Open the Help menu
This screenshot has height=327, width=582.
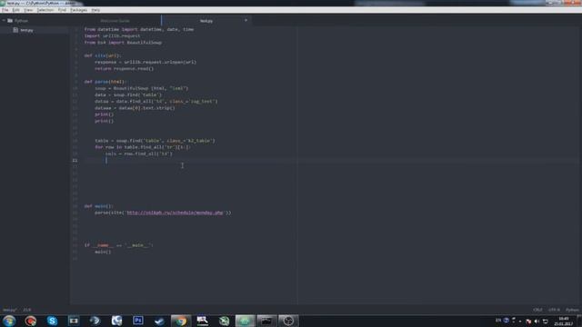point(95,10)
